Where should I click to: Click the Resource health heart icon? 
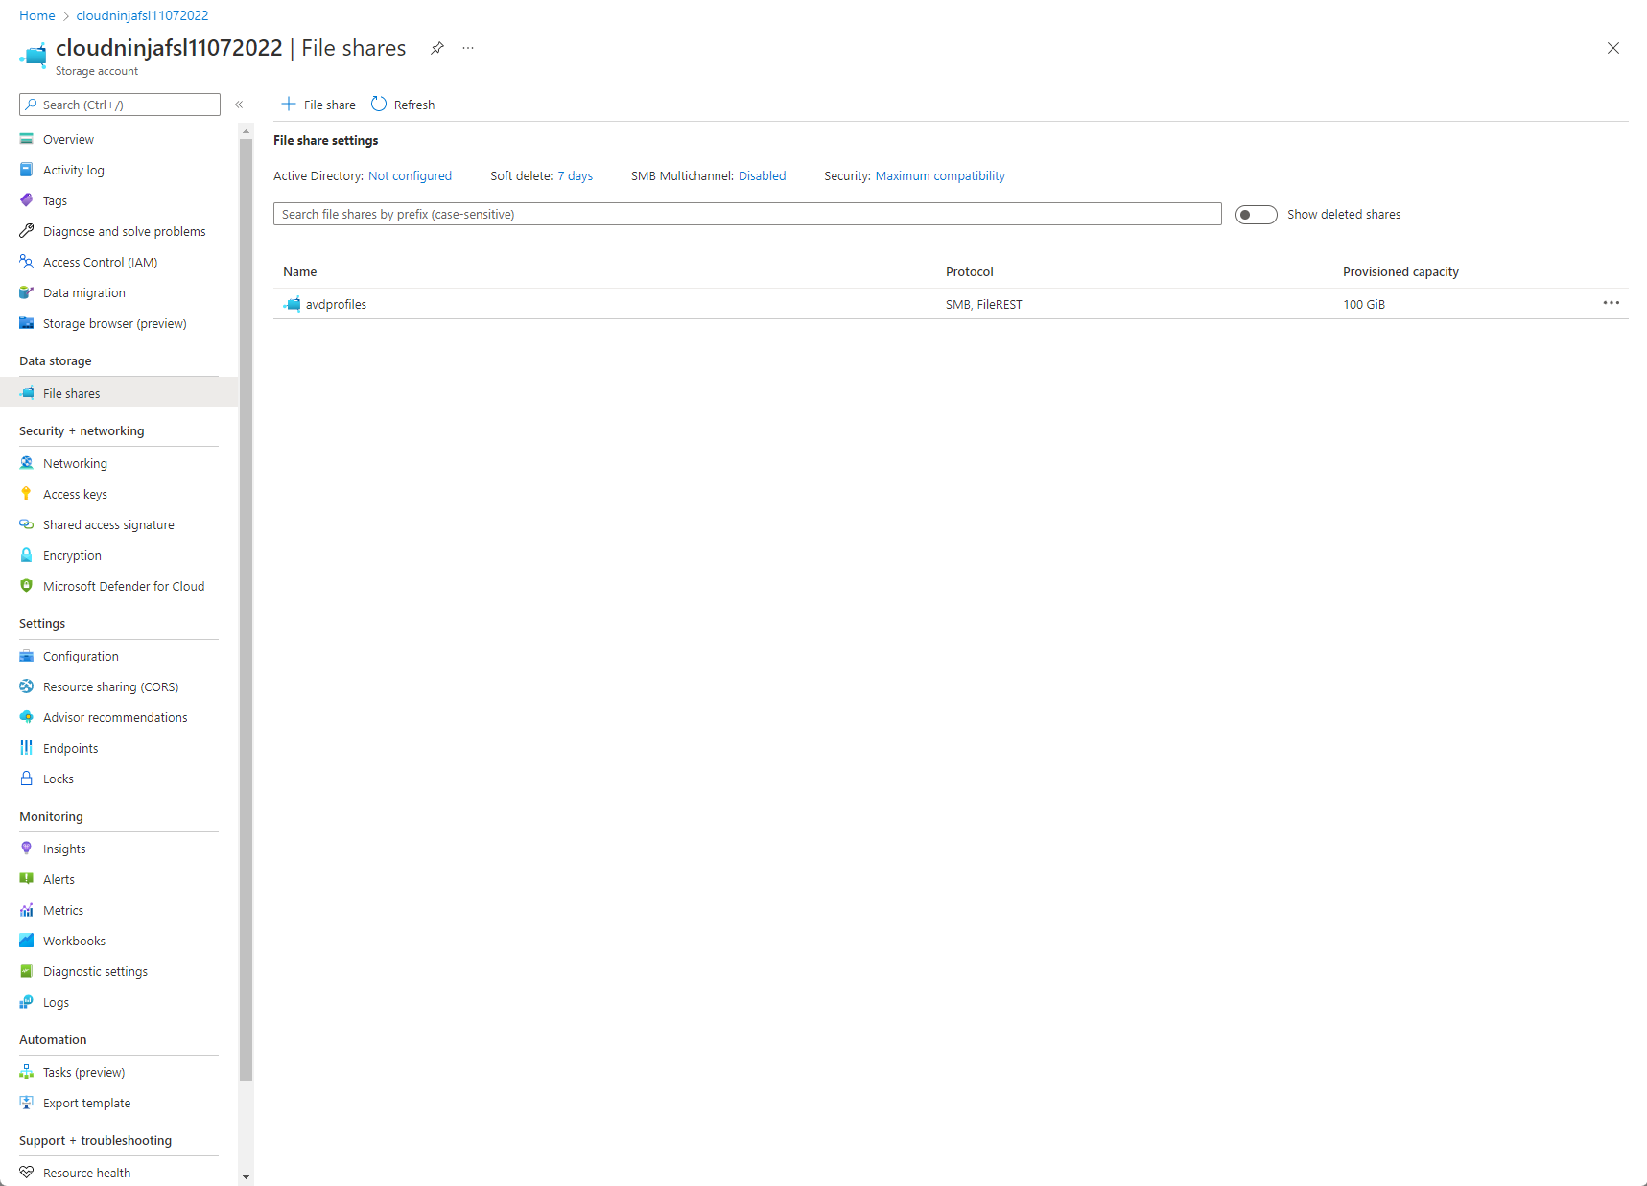(27, 1173)
